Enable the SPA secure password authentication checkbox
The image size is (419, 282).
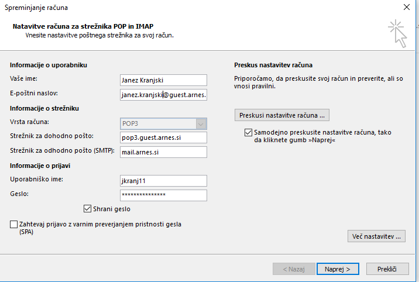13,224
